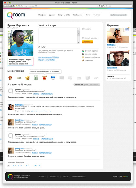Go to page 241 in pagination
This screenshot has height=188, width=136.
click(x=40, y=165)
